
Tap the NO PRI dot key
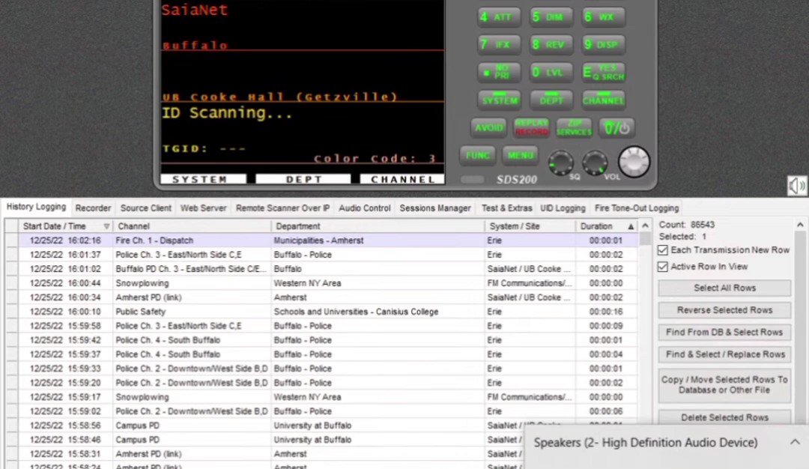pos(498,73)
